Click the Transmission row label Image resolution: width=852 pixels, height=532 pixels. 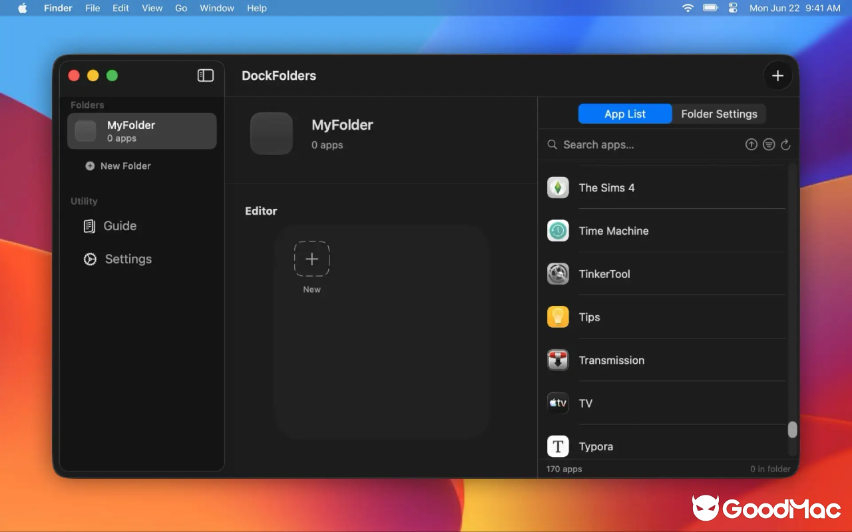click(612, 360)
